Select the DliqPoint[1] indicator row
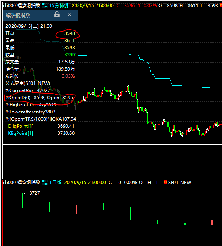This screenshot has width=222, height=246. (40, 126)
